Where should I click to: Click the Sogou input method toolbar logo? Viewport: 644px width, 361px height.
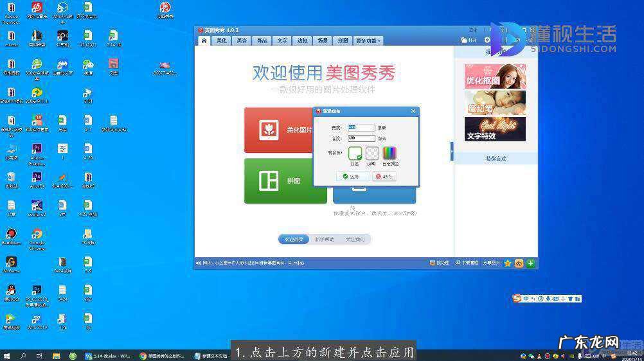517,298
